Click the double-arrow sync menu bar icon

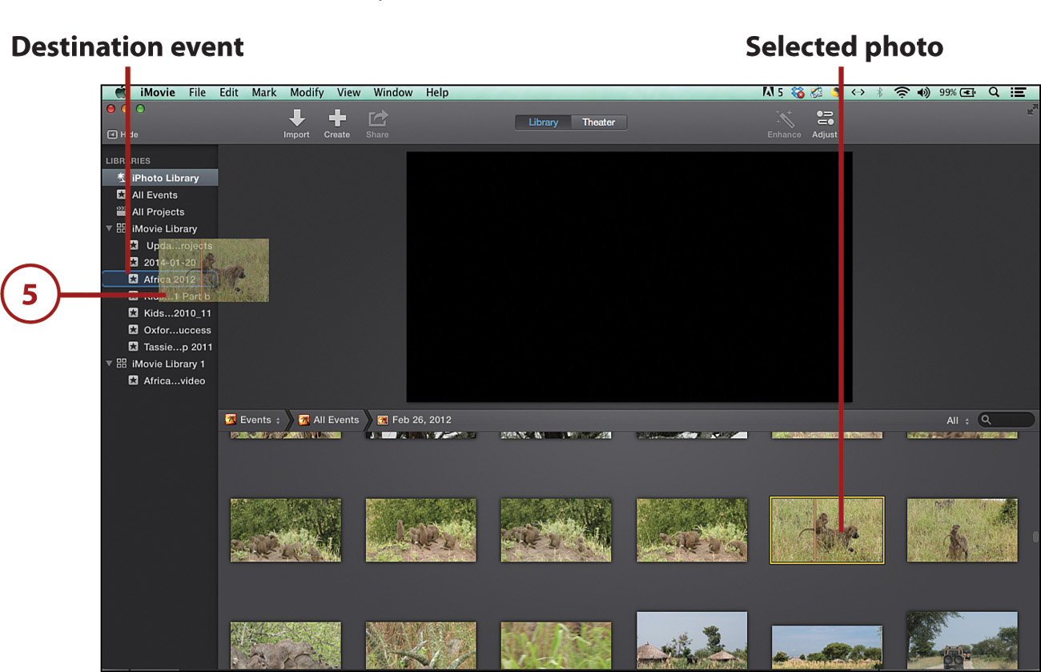pos(858,92)
